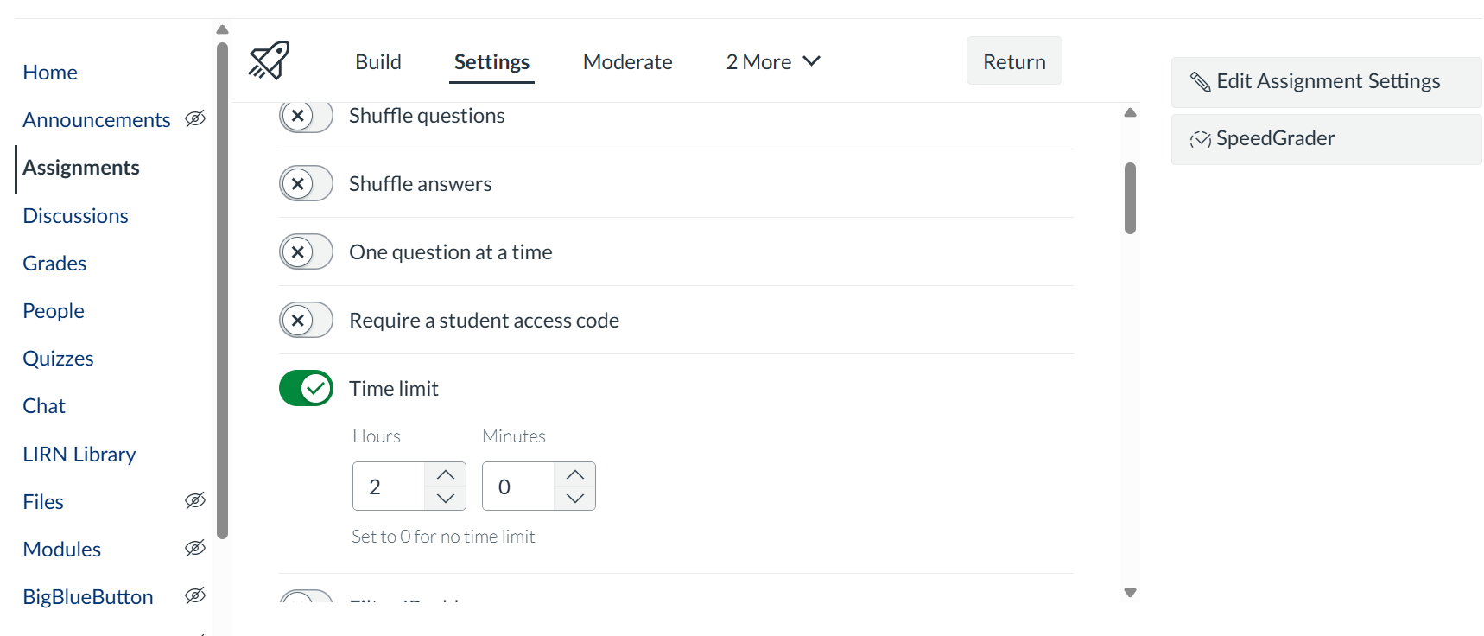The image size is (1484, 636).
Task: Turn on One question at a time
Action: 306,251
